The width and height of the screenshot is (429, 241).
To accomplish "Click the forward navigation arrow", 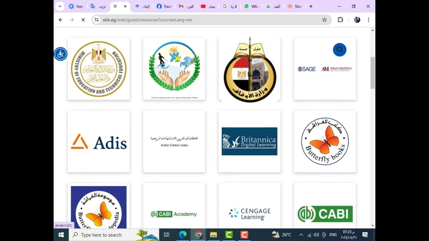I will (71, 20).
